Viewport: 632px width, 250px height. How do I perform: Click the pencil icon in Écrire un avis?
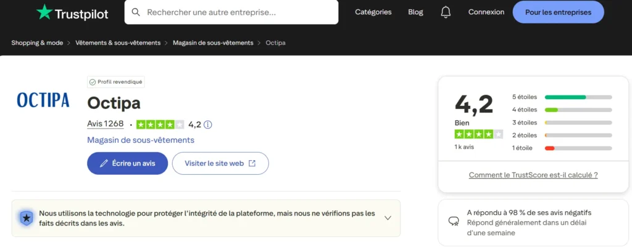point(104,163)
